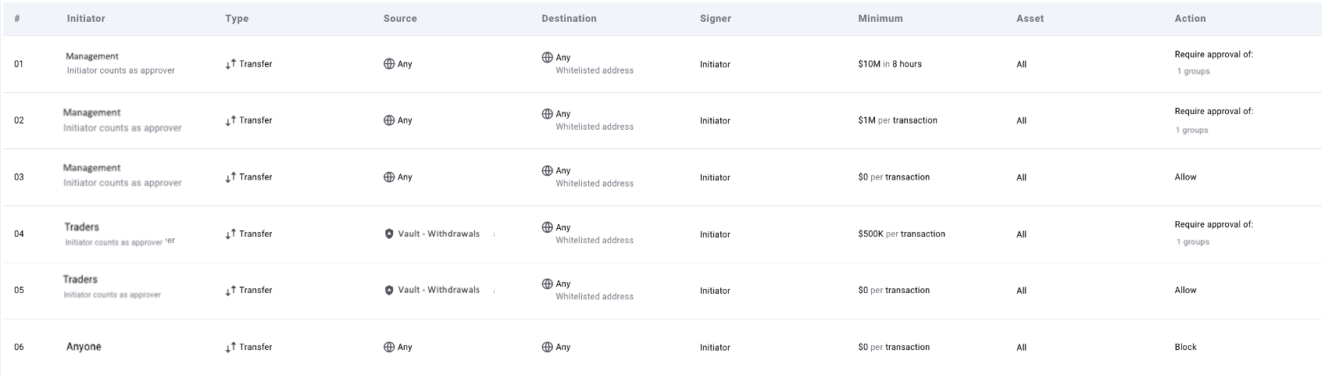Click the destination globe icon in rule 03
This screenshot has height=375, width=1325.
point(547,170)
